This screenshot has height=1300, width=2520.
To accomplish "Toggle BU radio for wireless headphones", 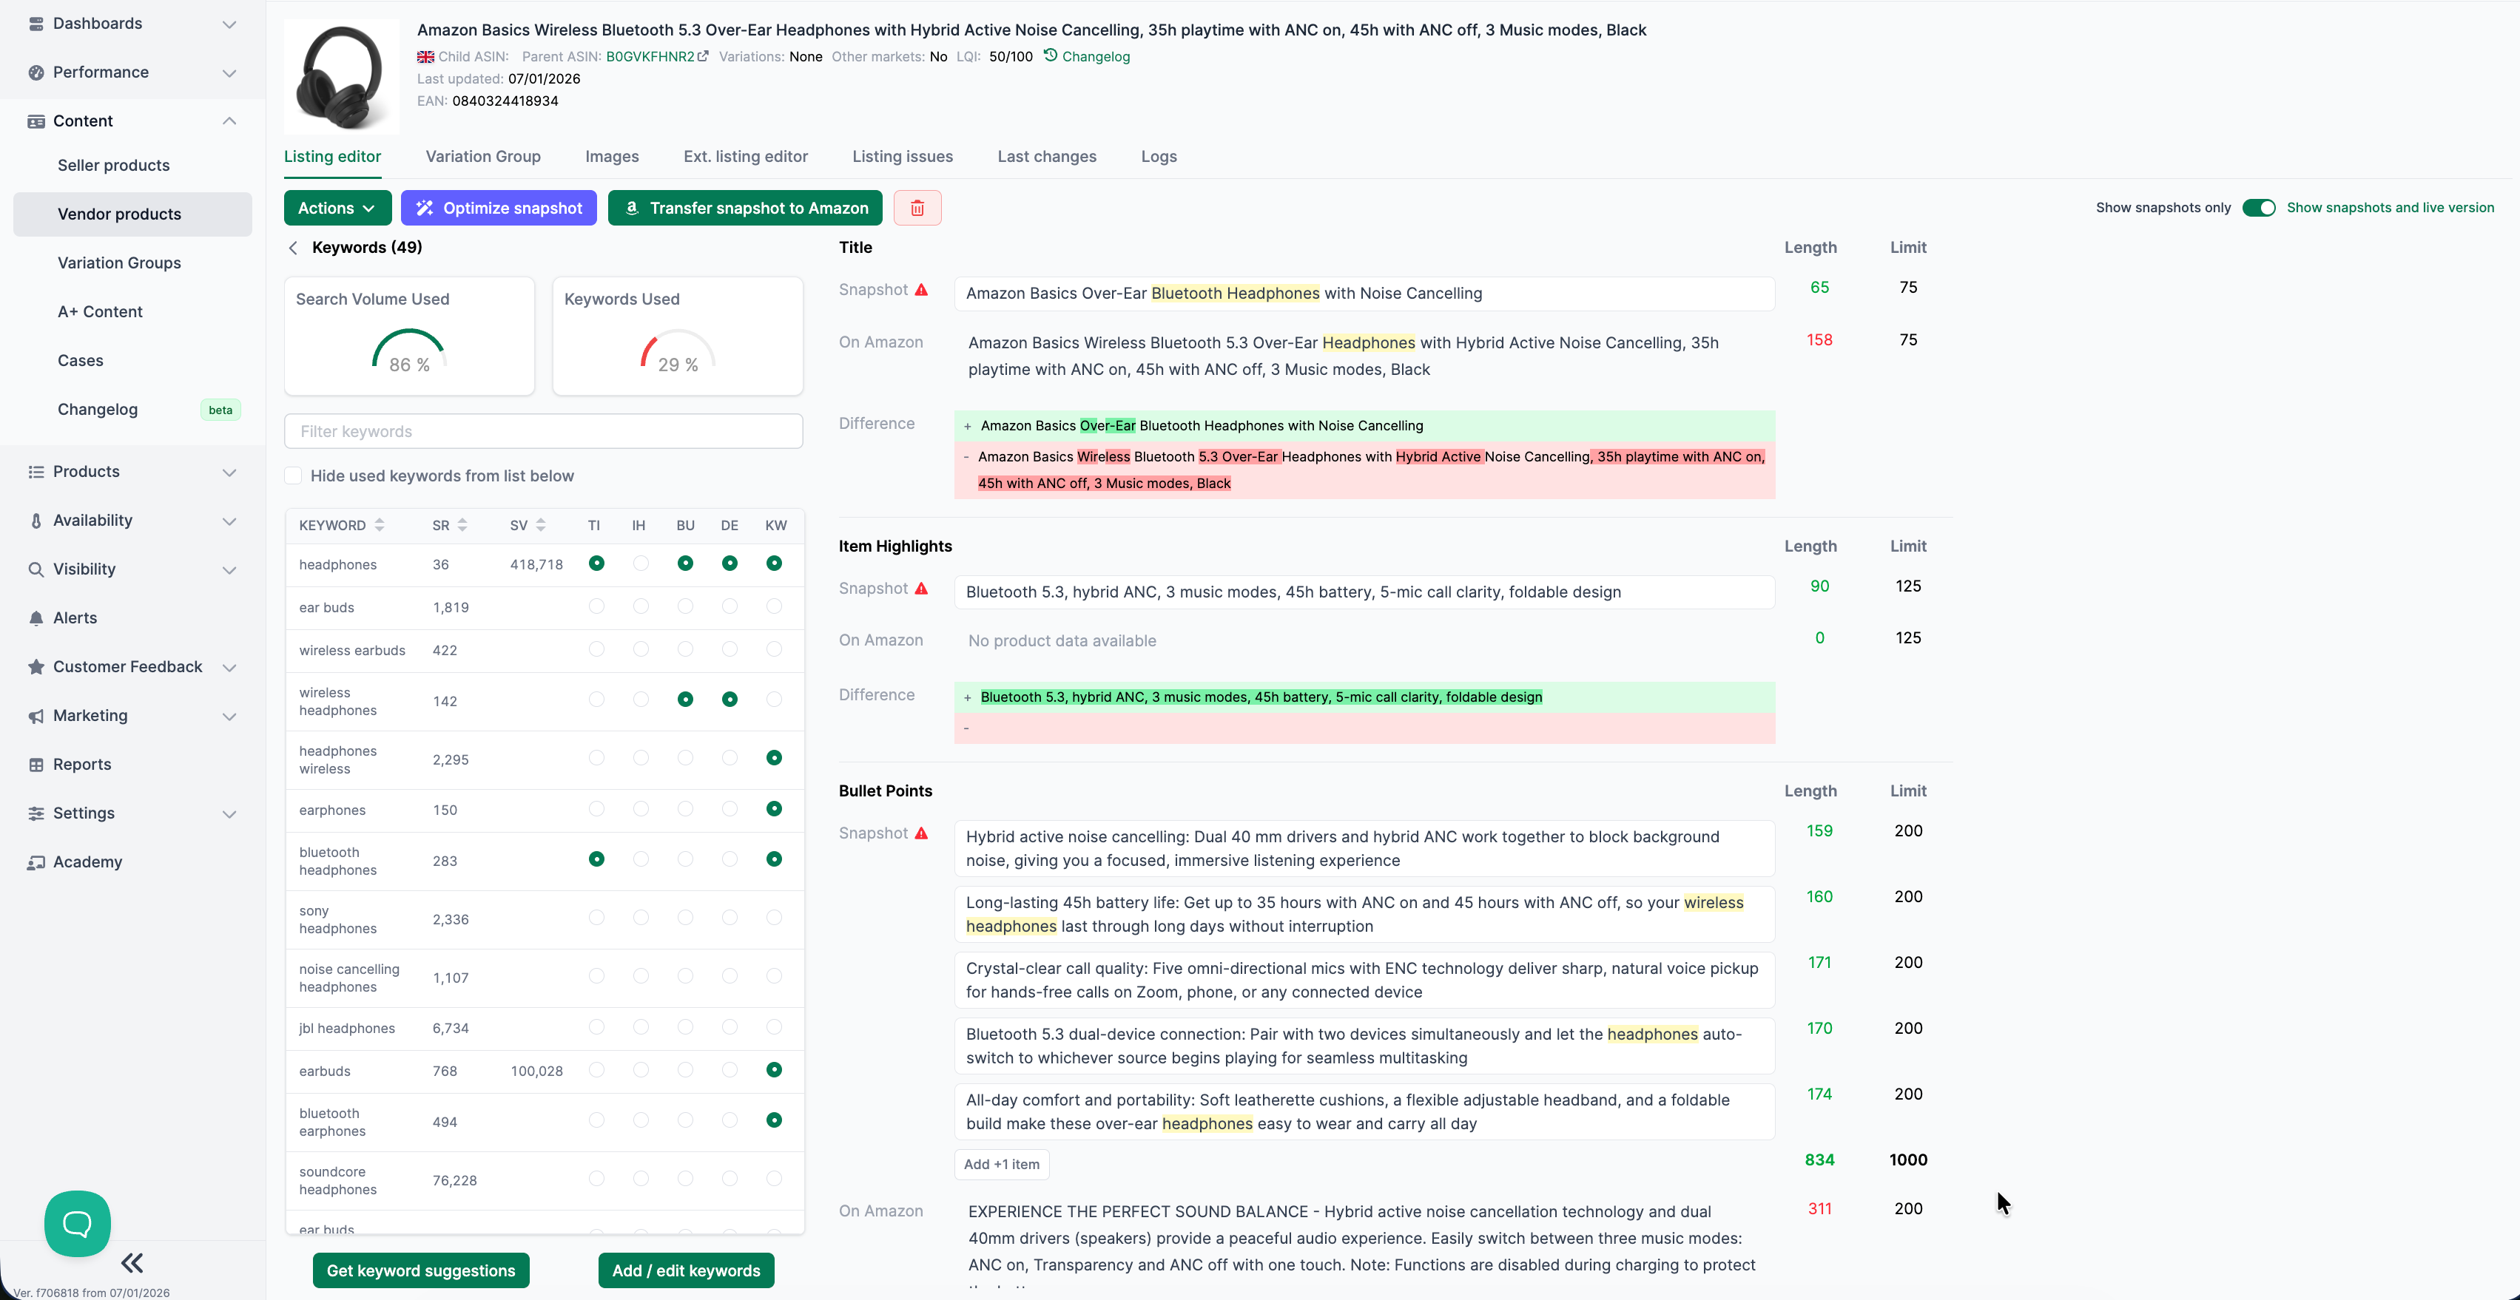I will tap(686, 700).
